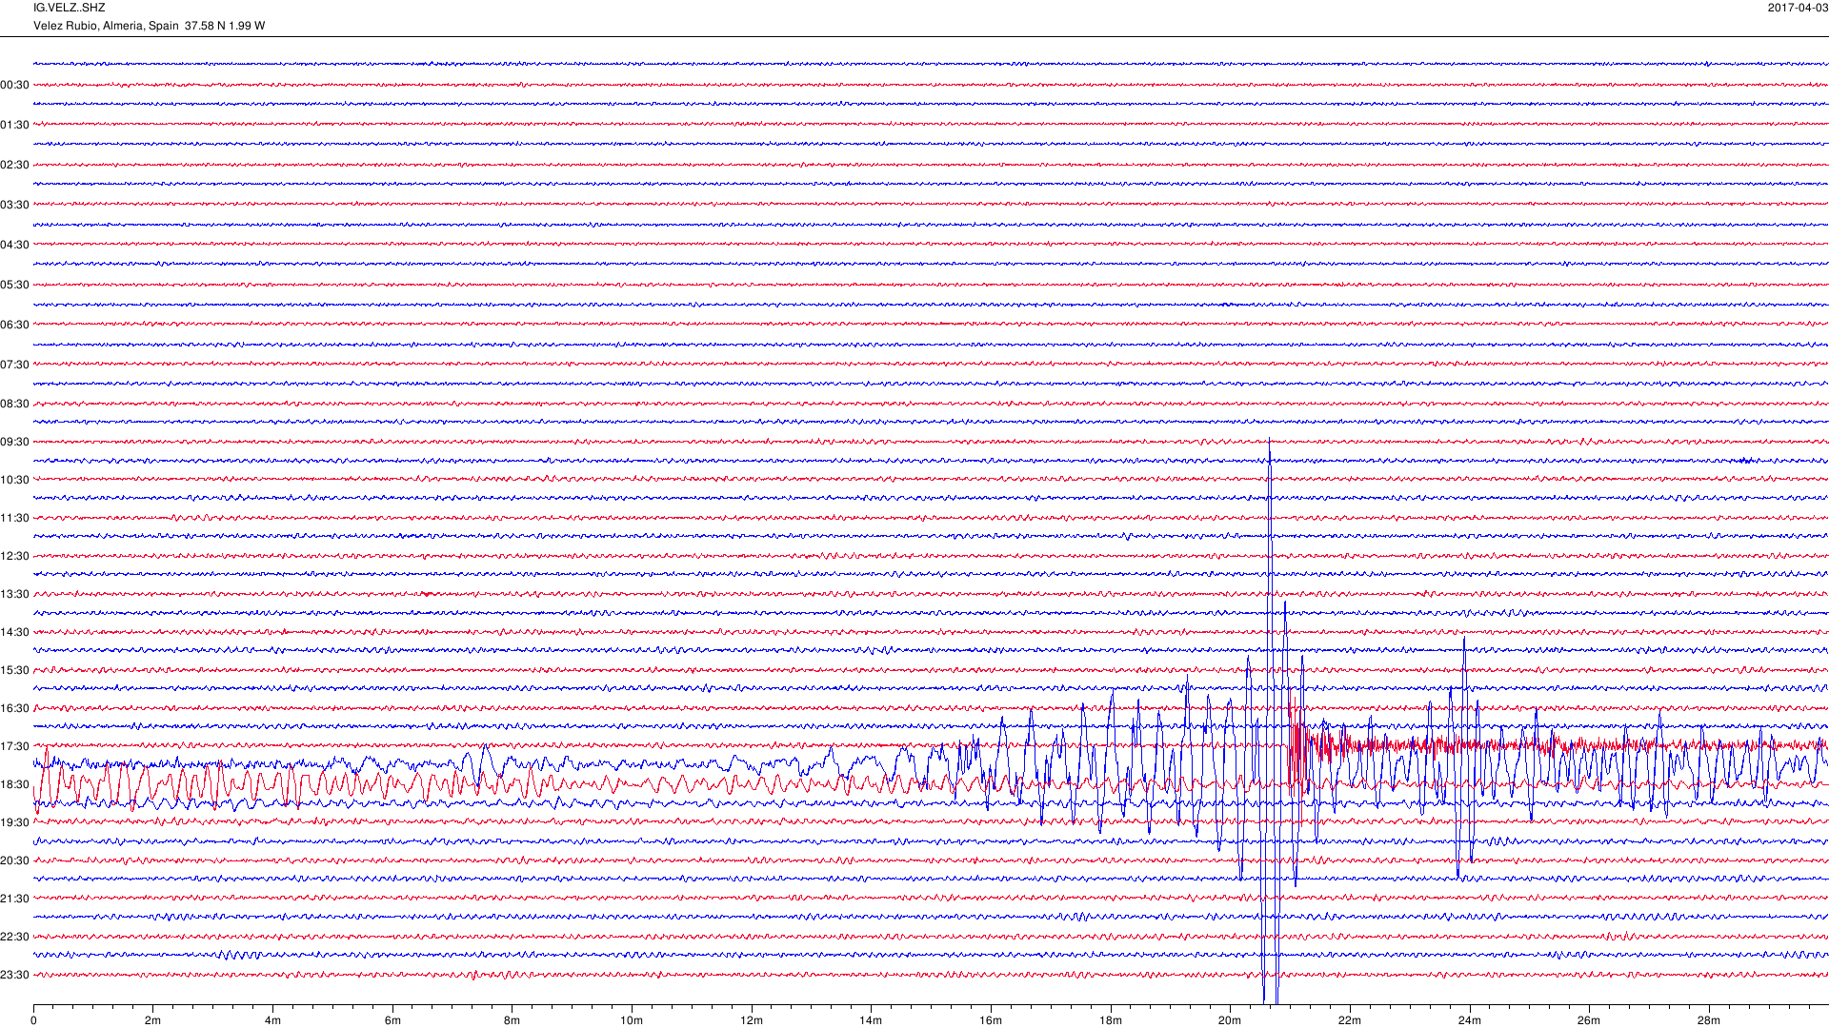1829x1028 pixels.
Task: Click the 18m axis label
Action: 1111,1020
